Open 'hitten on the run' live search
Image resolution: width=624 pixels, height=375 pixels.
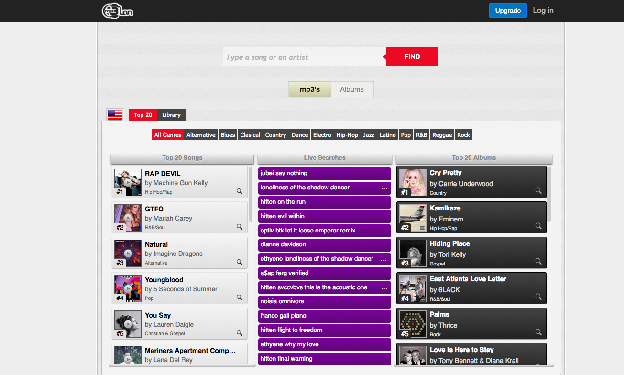325,202
